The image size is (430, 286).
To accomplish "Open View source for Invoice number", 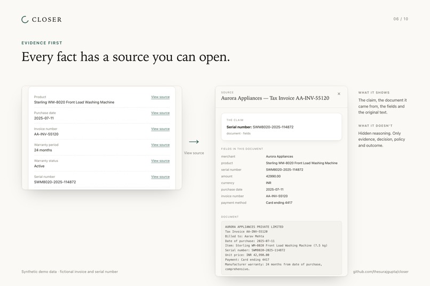I will 161,129.
